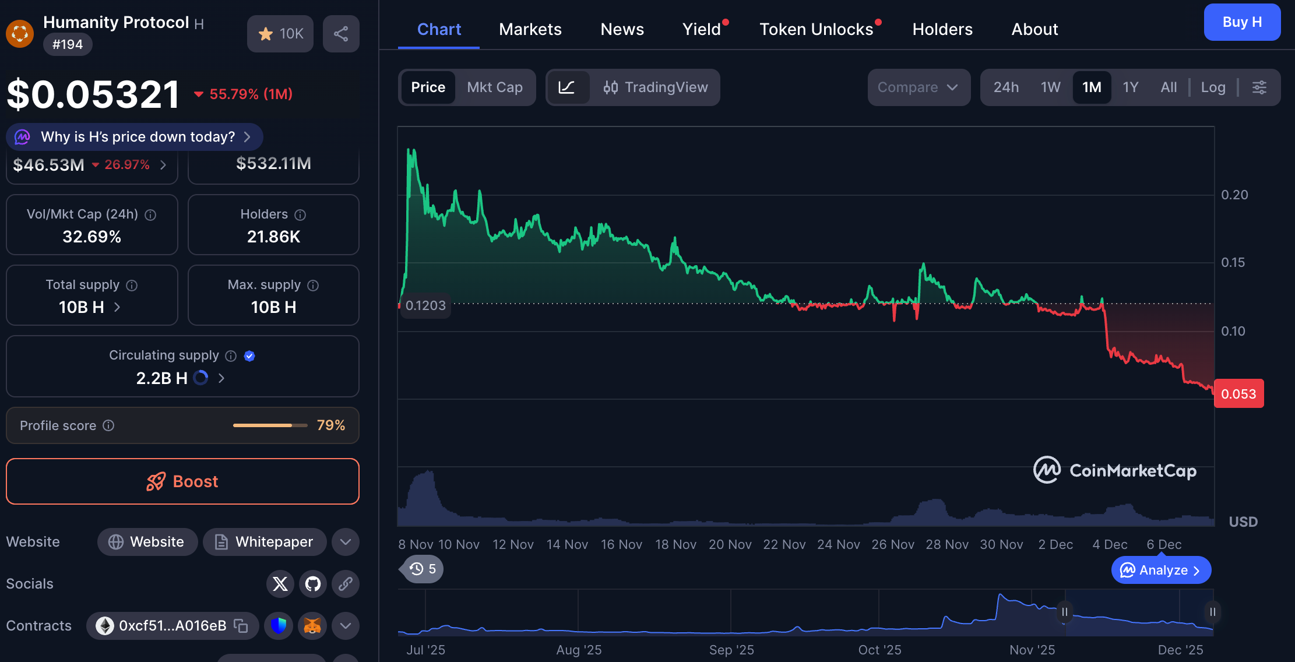Open the Token Unlocks tab
Screen dimensions: 1295x662
click(x=816, y=29)
